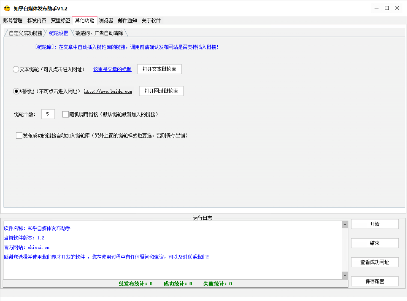Click the sunglasses emoji app icon
The height and width of the screenshot is (301, 407).
pos(7,8)
